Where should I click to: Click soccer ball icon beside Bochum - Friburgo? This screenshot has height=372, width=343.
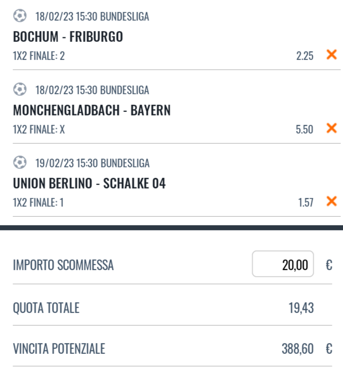20,17
